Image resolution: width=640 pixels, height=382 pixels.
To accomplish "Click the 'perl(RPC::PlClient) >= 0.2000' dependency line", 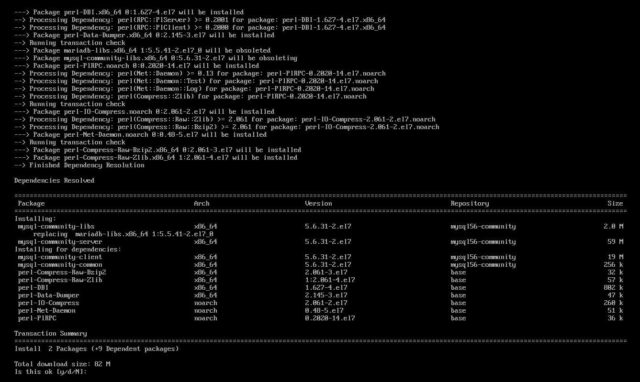I will tap(200, 27).
